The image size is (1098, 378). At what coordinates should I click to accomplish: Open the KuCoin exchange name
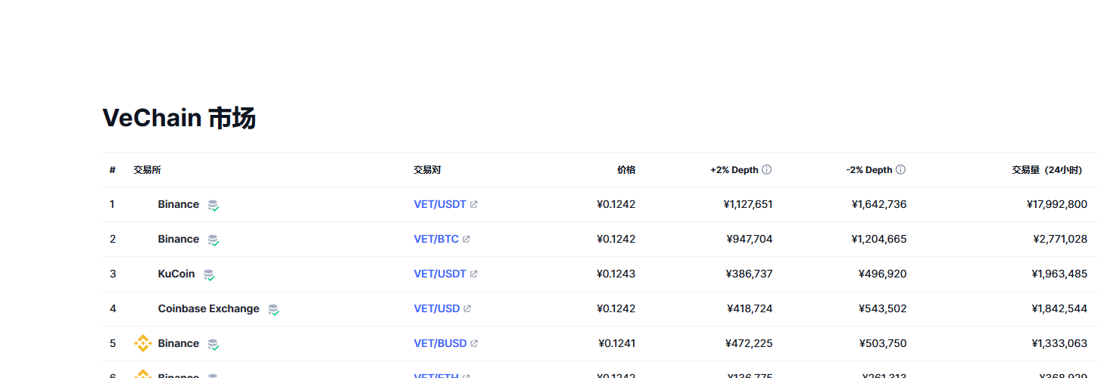176,274
